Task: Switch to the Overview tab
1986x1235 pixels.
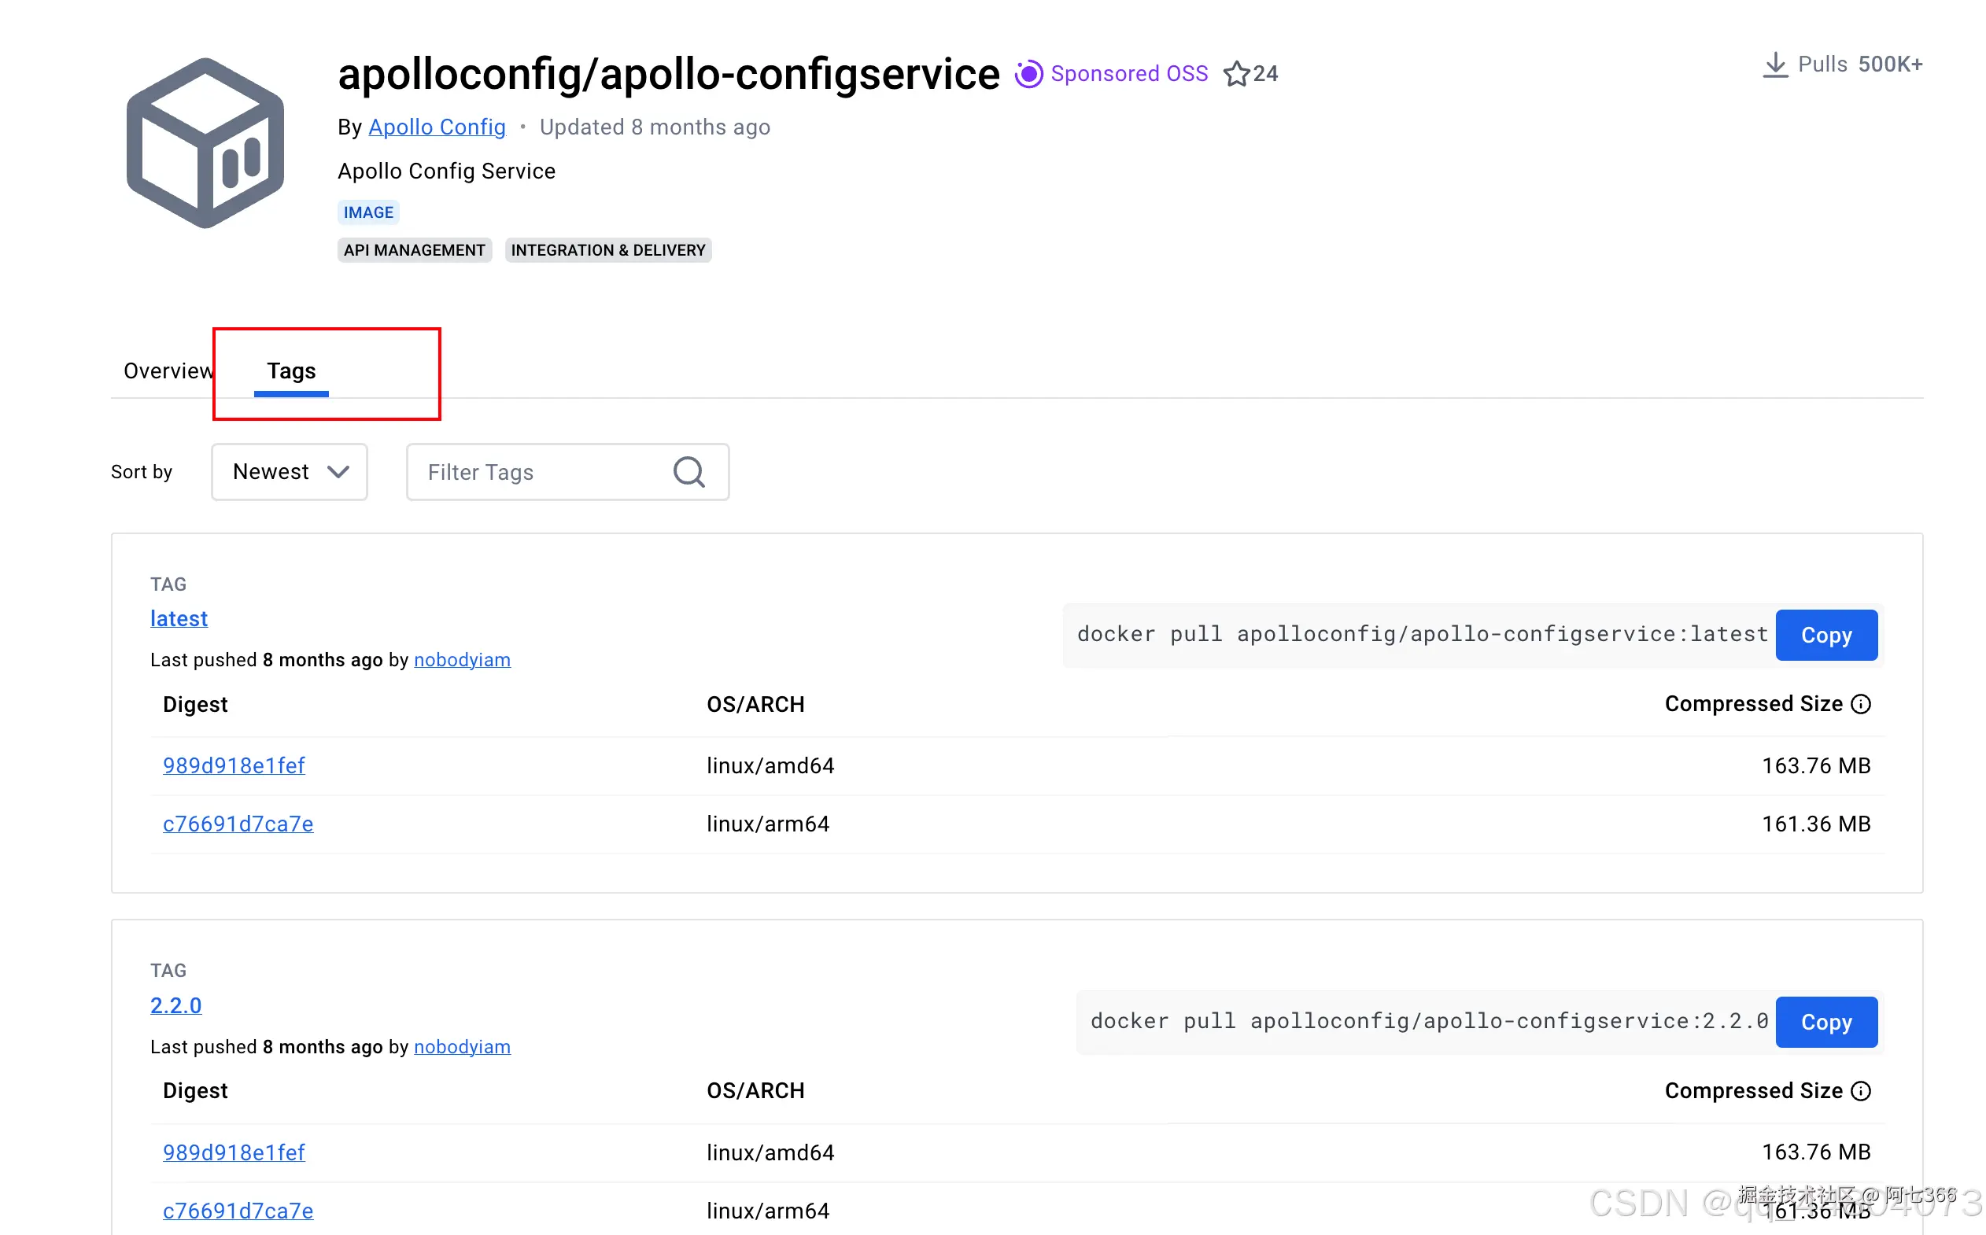Action: pos(168,370)
